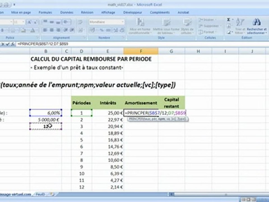Align cell text to the right
Viewport: 269px width, 202px height.
click(x=58, y=30)
